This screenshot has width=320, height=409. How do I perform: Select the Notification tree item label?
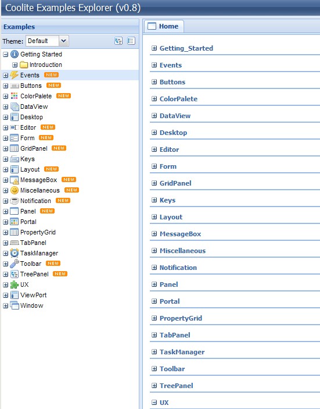tap(35, 201)
